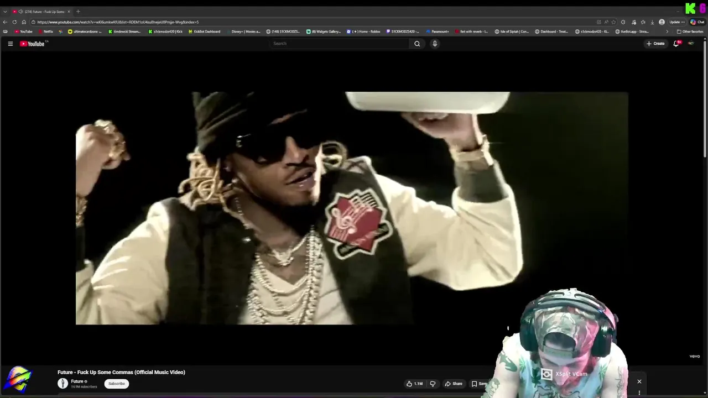Image resolution: width=708 pixels, height=398 pixels.
Task: Open the browser downloads icon
Action: coord(653,22)
